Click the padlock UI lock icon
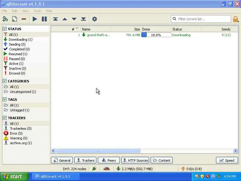Image resolution: width=241 pixels, height=181 pixels. tap(236, 19)
